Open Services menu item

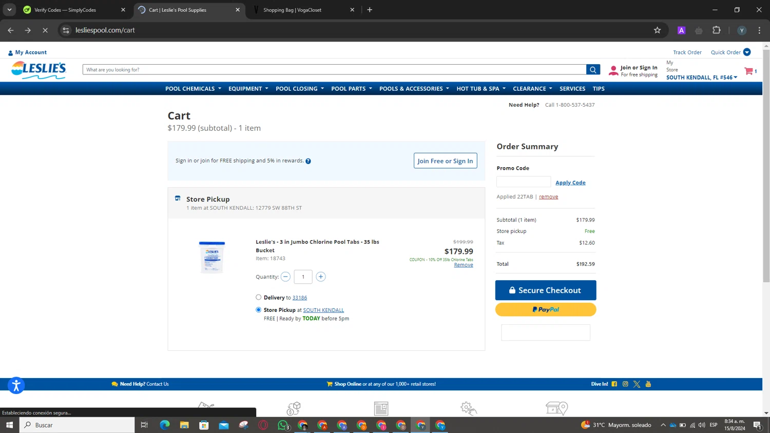pos(572,89)
